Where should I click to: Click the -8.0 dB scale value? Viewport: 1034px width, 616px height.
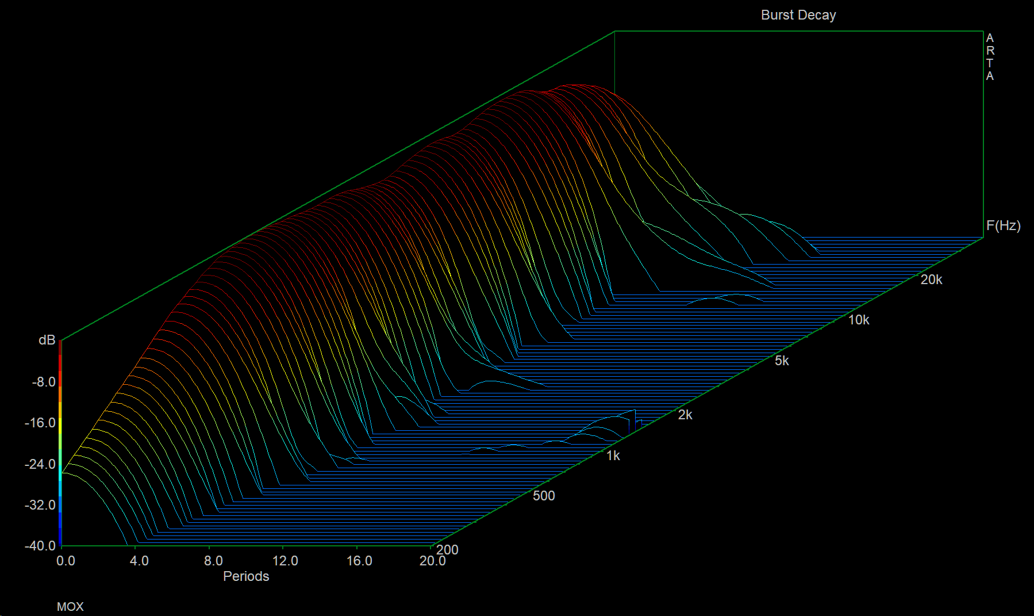[x=44, y=382]
